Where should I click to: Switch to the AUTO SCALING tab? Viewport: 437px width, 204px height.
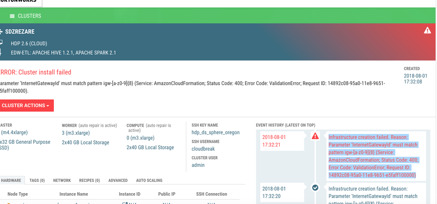point(149,180)
